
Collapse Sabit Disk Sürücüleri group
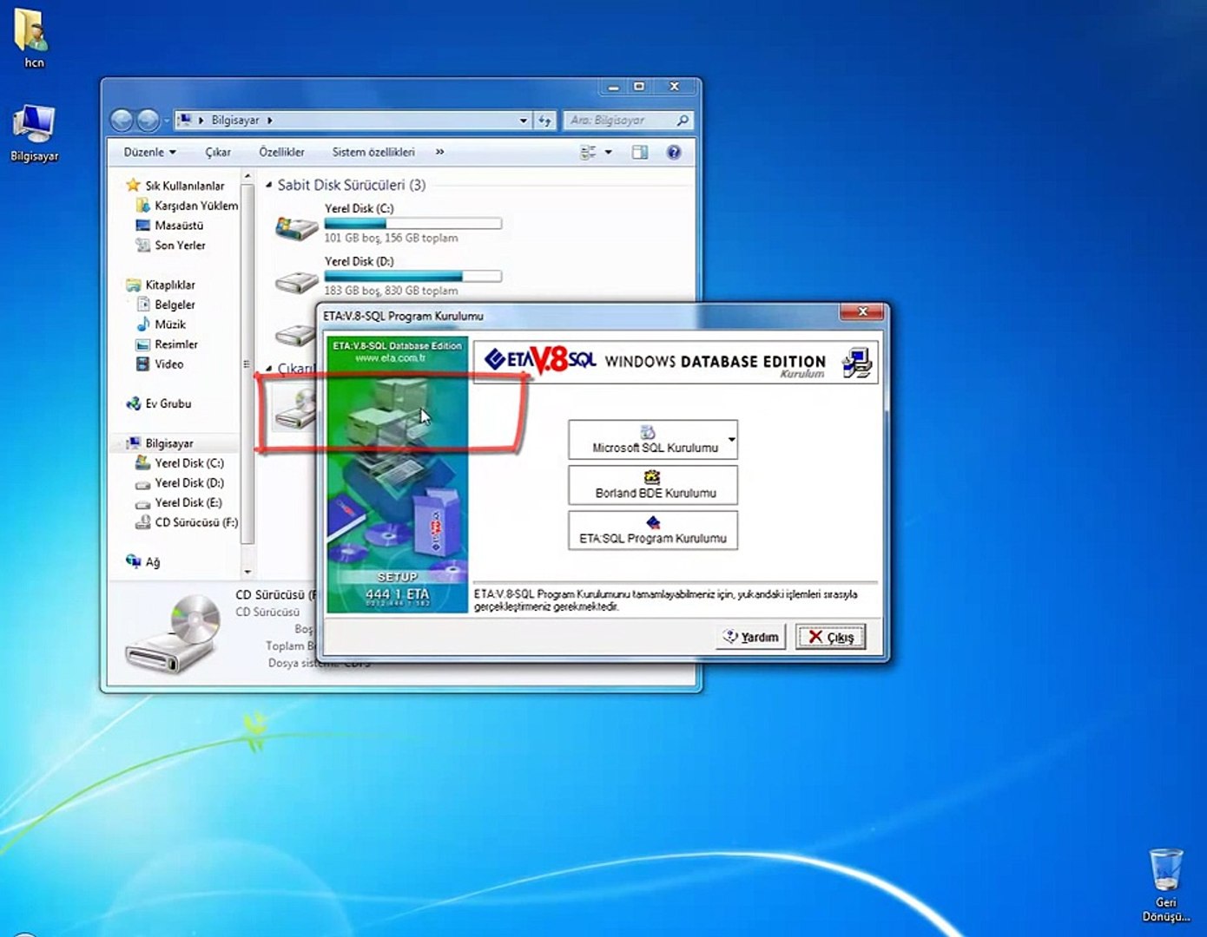(268, 185)
